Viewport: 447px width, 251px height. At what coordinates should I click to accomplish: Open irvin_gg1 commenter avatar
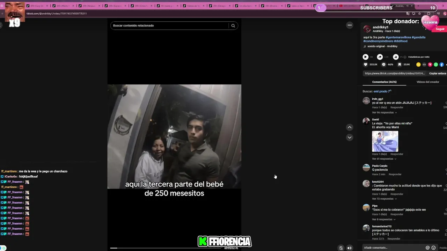point(366,101)
